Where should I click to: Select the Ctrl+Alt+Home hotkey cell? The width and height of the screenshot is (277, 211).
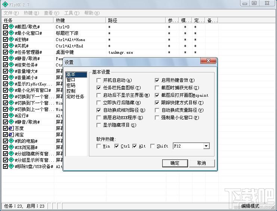pos(70,40)
